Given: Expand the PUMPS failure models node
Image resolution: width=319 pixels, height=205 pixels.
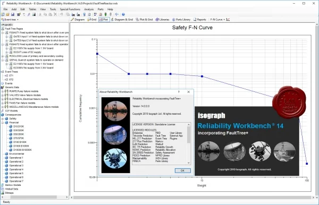Looking at the screenshot, I should tap(3, 91).
